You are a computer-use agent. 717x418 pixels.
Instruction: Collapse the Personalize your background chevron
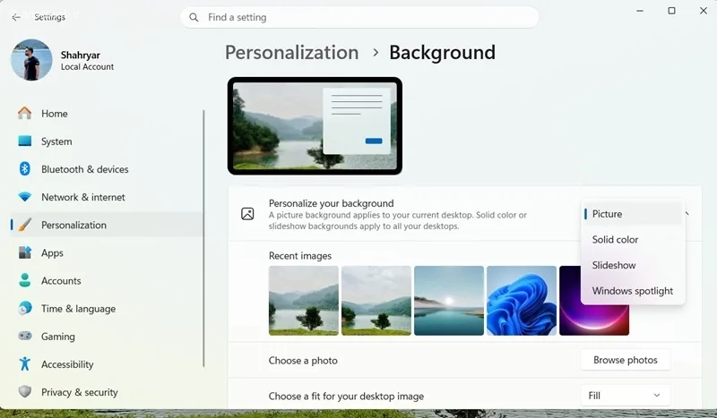[x=687, y=214]
